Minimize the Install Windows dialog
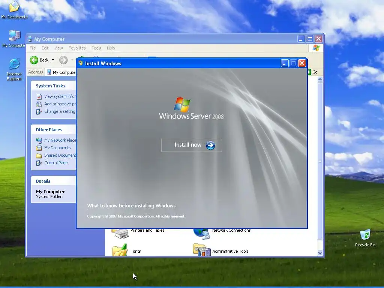This screenshot has height=288, width=384. [285, 63]
